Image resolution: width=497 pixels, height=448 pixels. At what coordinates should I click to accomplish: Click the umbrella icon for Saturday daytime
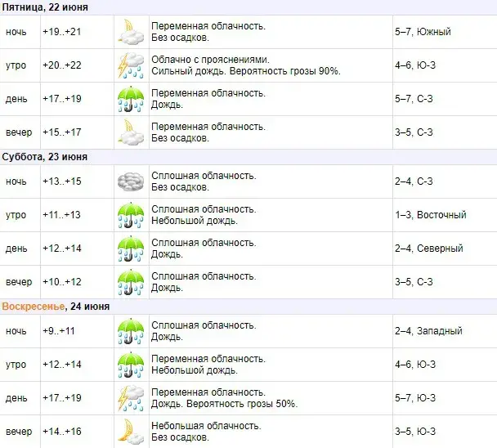pyautogui.click(x=131, y=249)
